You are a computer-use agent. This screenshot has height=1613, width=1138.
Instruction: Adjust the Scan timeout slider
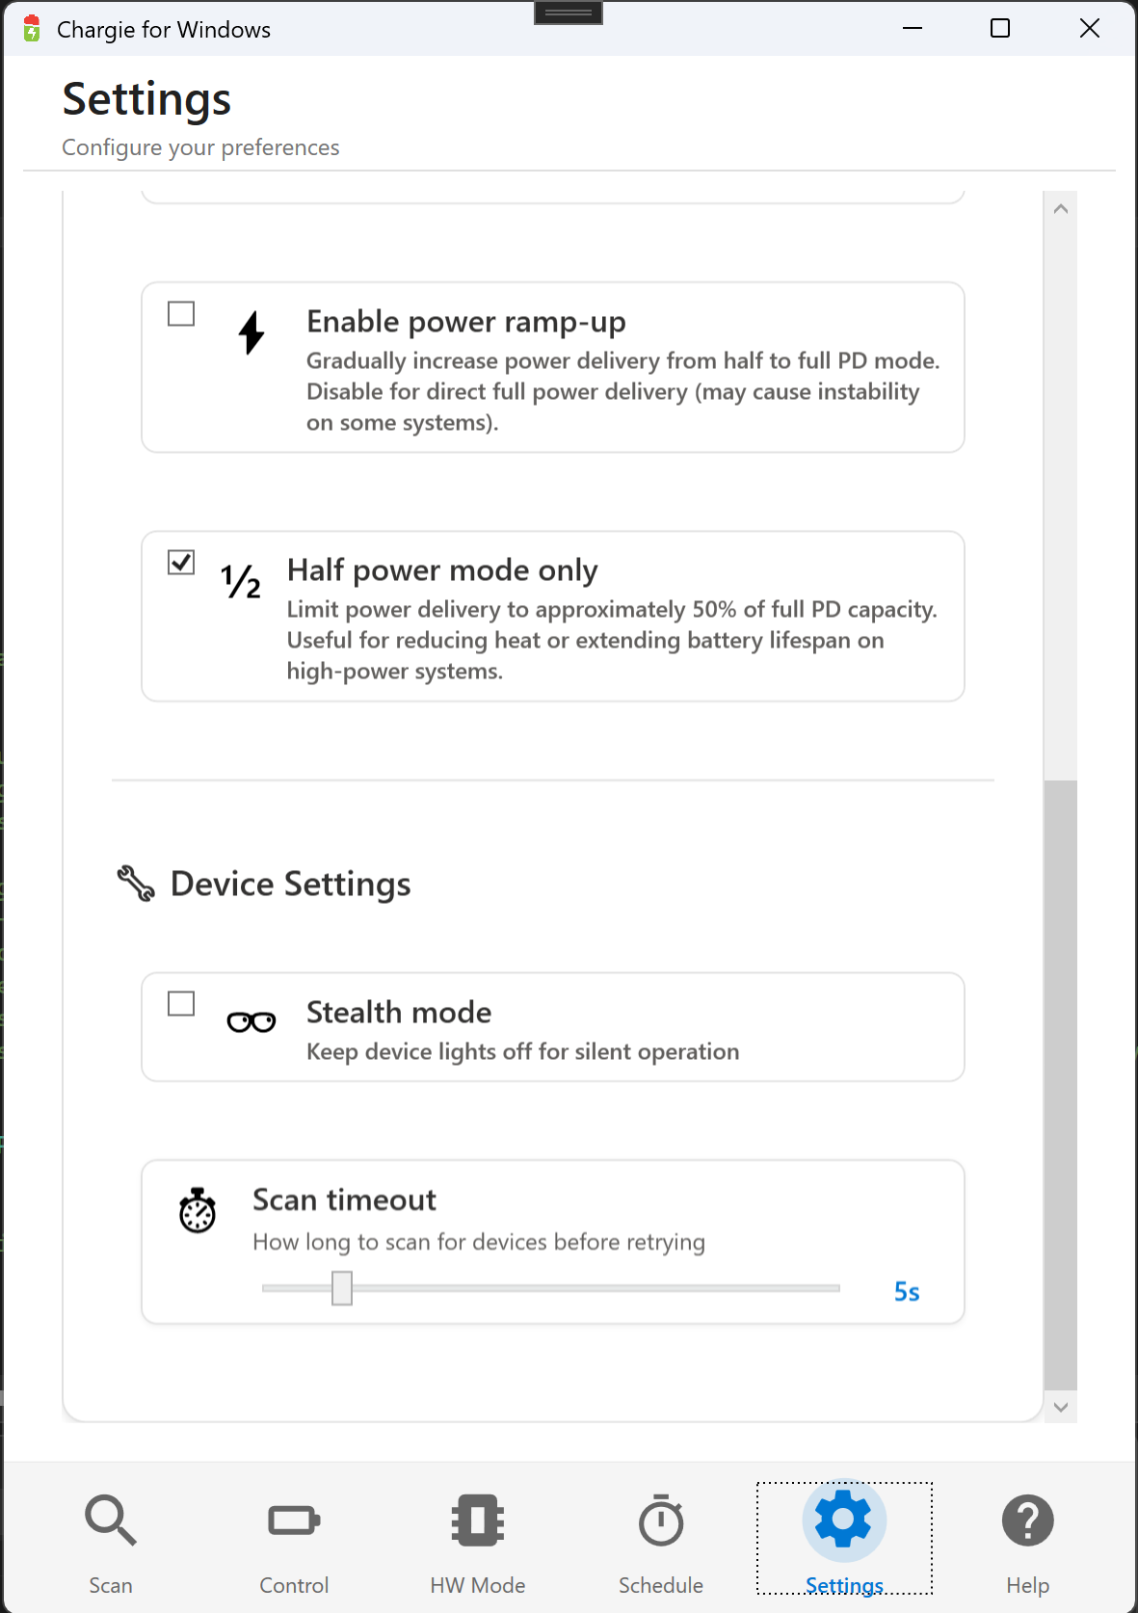[x=342, y=1288]
